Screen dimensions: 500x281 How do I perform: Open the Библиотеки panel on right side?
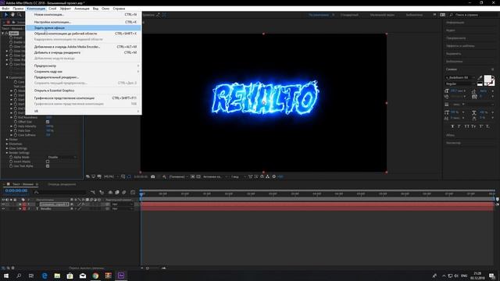tap(454, 61)
